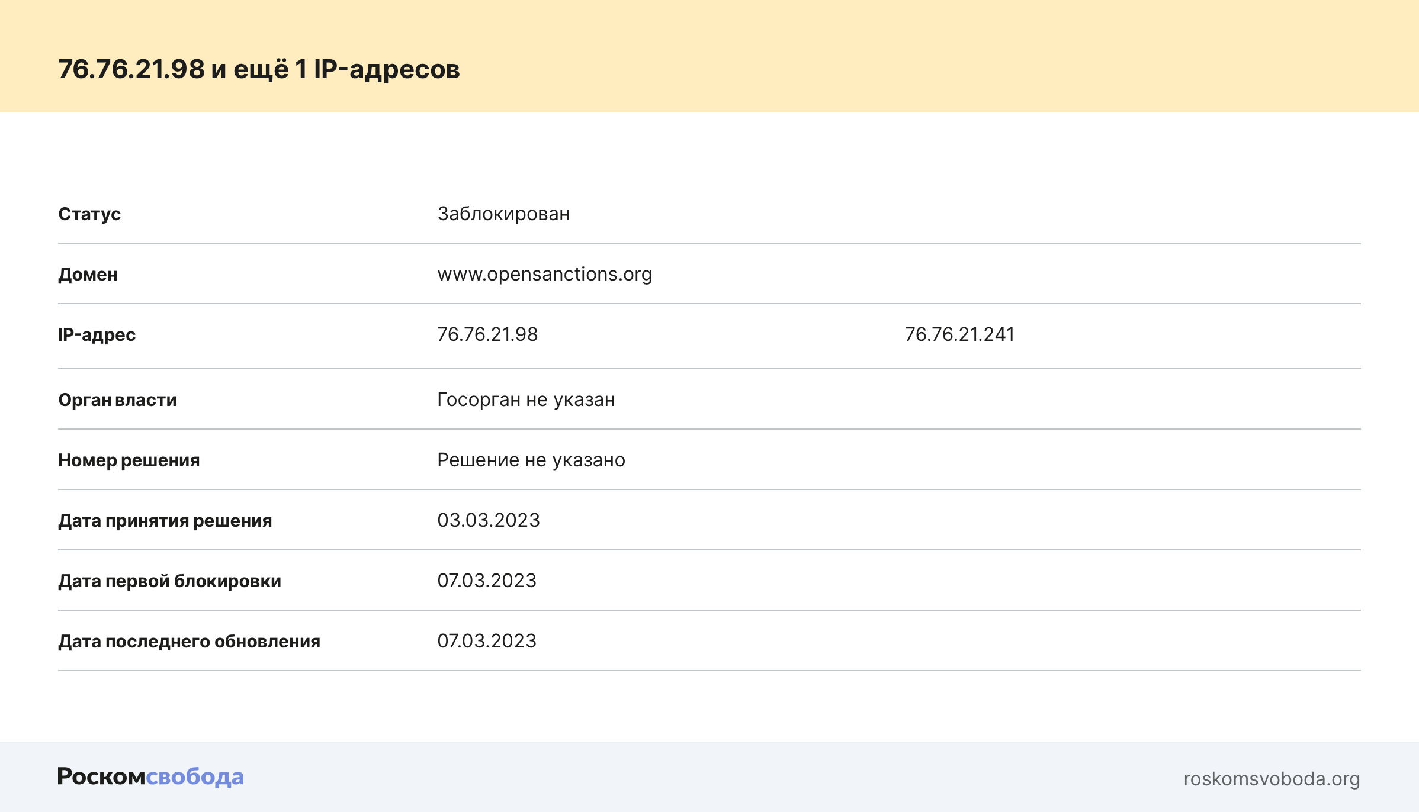Click the www.opensanctions.org domain
This screenshot has width=1419, height=812.
(544, 274)
